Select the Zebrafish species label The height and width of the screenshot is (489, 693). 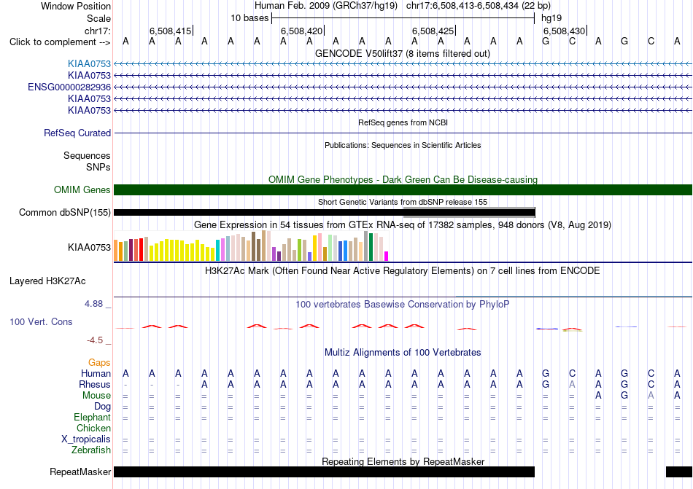91,450
